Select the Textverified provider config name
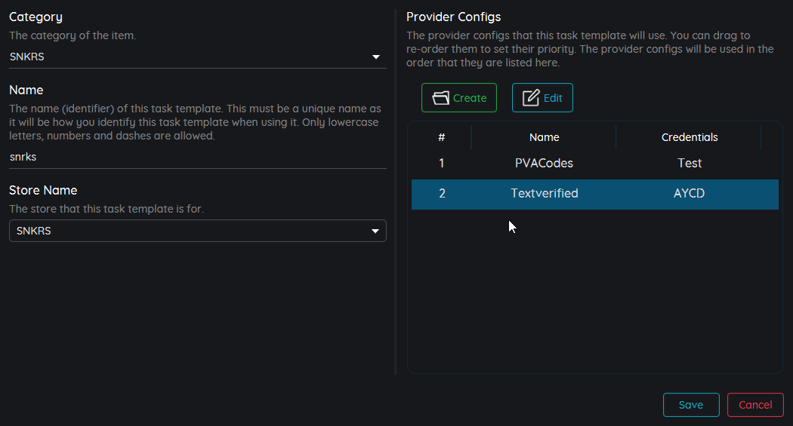 (544, 194)
